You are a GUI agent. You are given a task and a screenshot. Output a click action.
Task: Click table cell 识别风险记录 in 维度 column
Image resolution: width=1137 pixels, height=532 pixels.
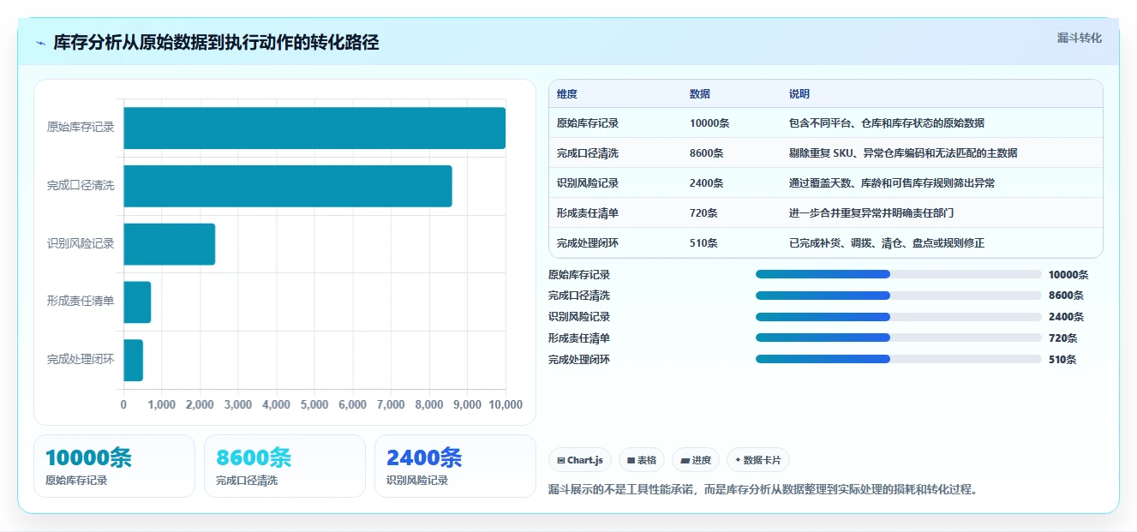(588, 183)
